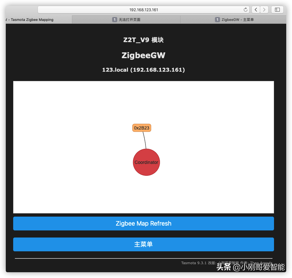292x278 pixels.
Task: Go forward with the right arrow button
Action: coord(264,10)
